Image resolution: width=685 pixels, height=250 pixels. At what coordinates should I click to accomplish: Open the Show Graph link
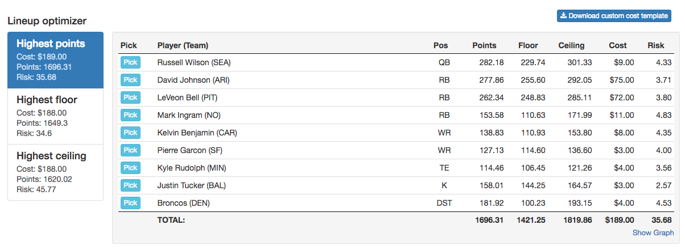click(653, 233)
